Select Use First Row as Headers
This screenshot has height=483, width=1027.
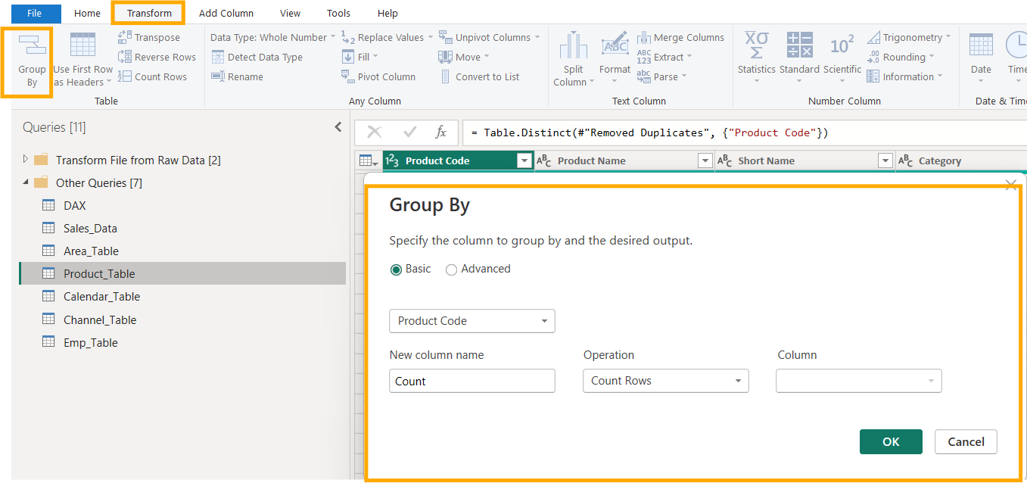click(x=82, y=61)
